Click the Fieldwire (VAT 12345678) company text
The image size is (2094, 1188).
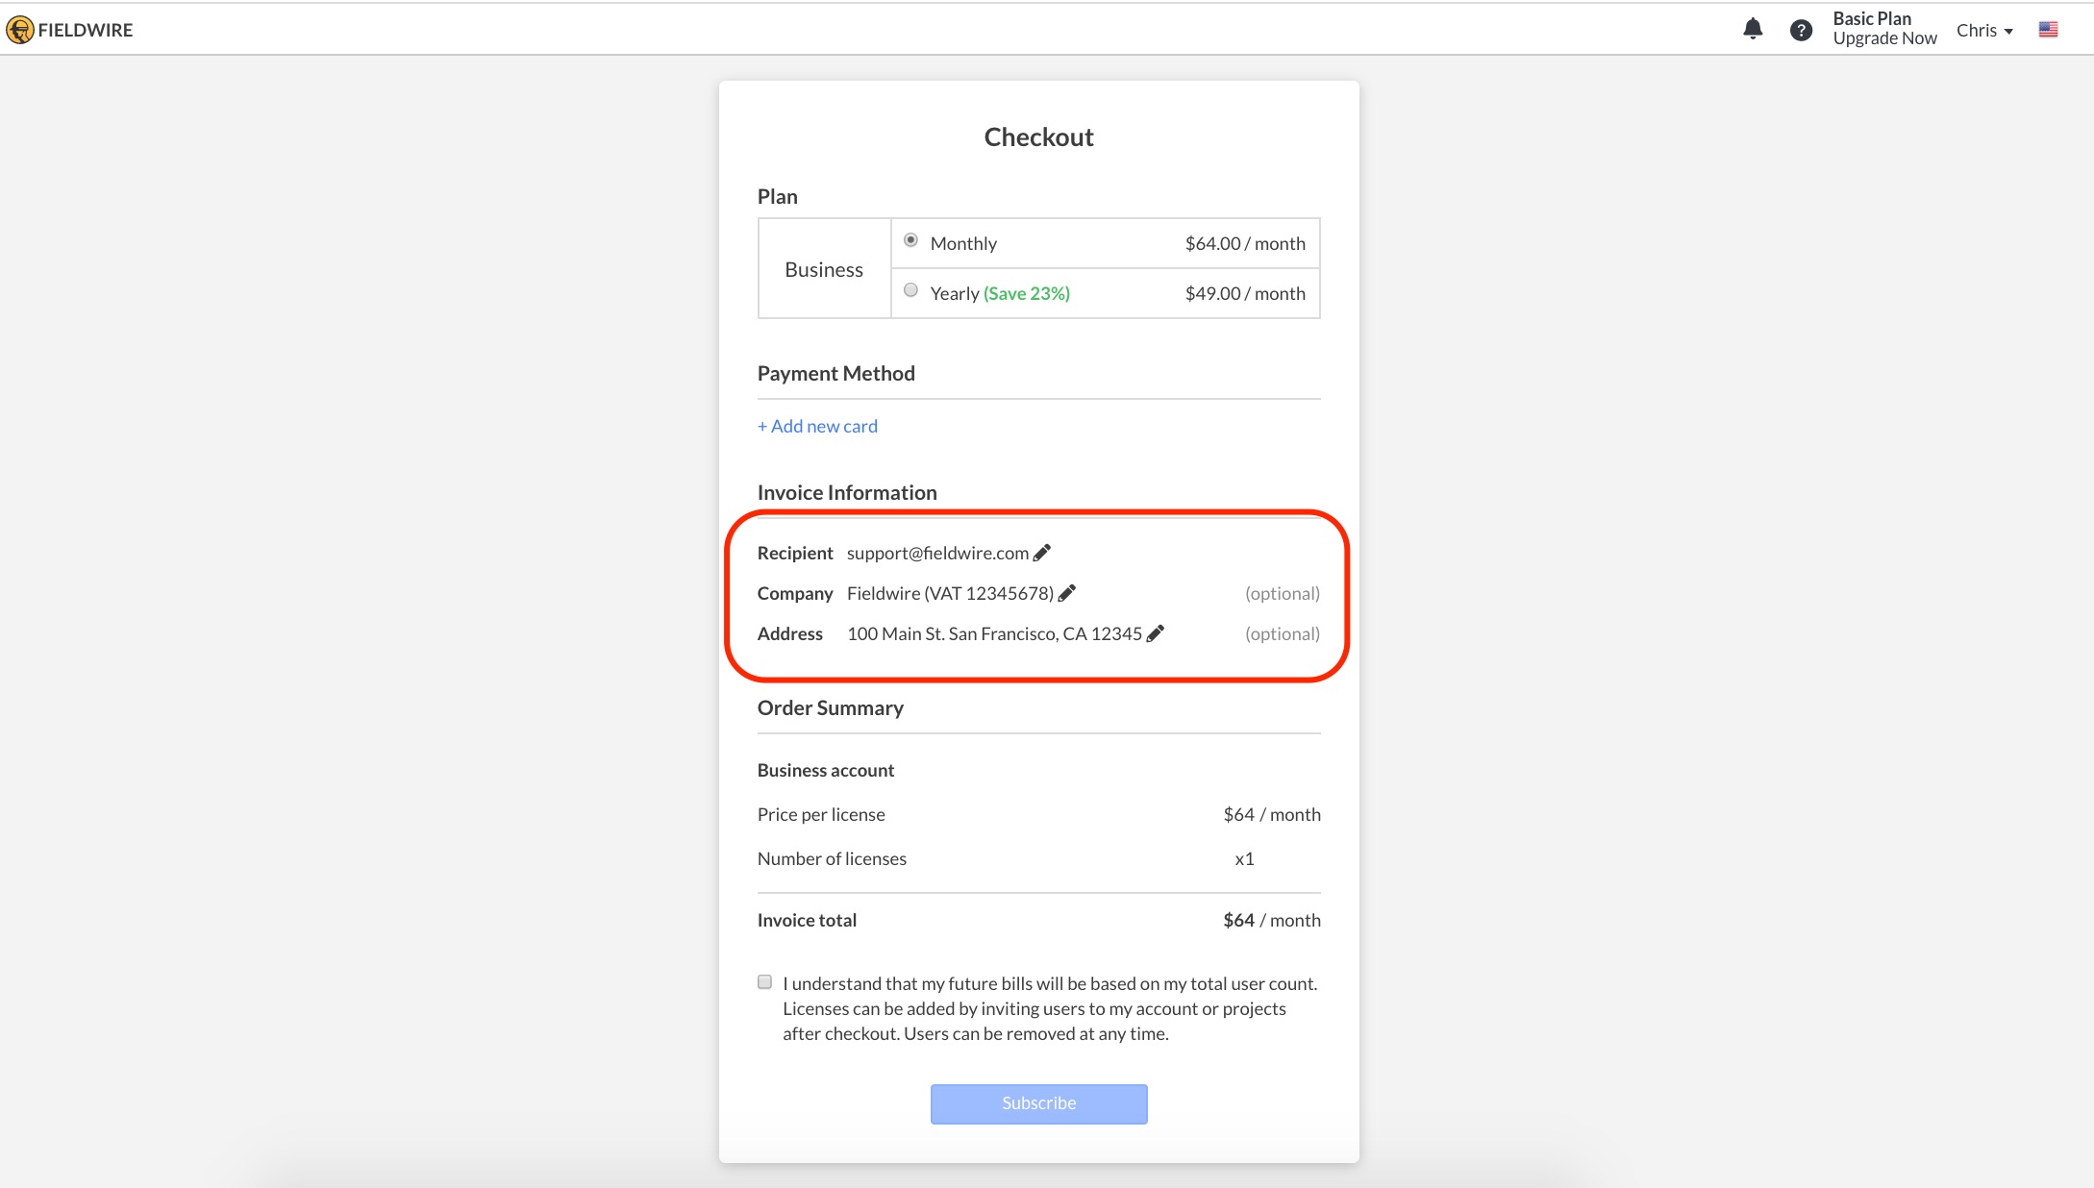point(950,593)
